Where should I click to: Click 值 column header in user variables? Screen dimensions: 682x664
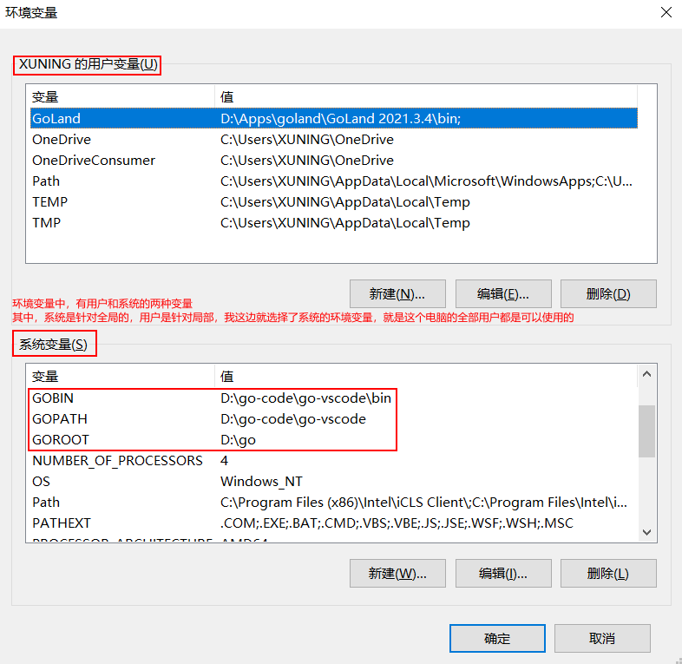tap(426, 96)
